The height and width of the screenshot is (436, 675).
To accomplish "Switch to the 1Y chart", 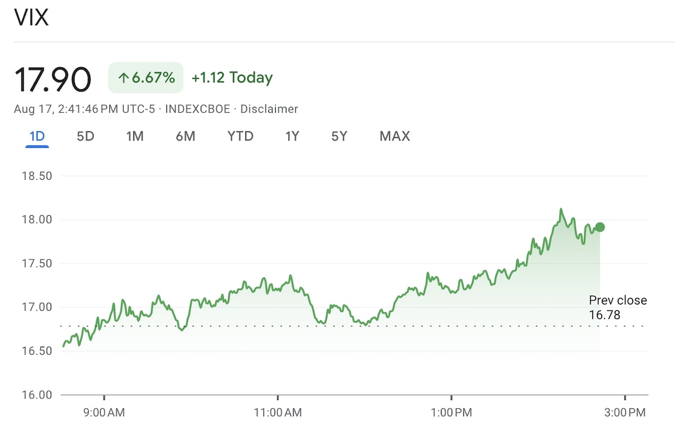I will pyautogui.click(x=292, y=136).
